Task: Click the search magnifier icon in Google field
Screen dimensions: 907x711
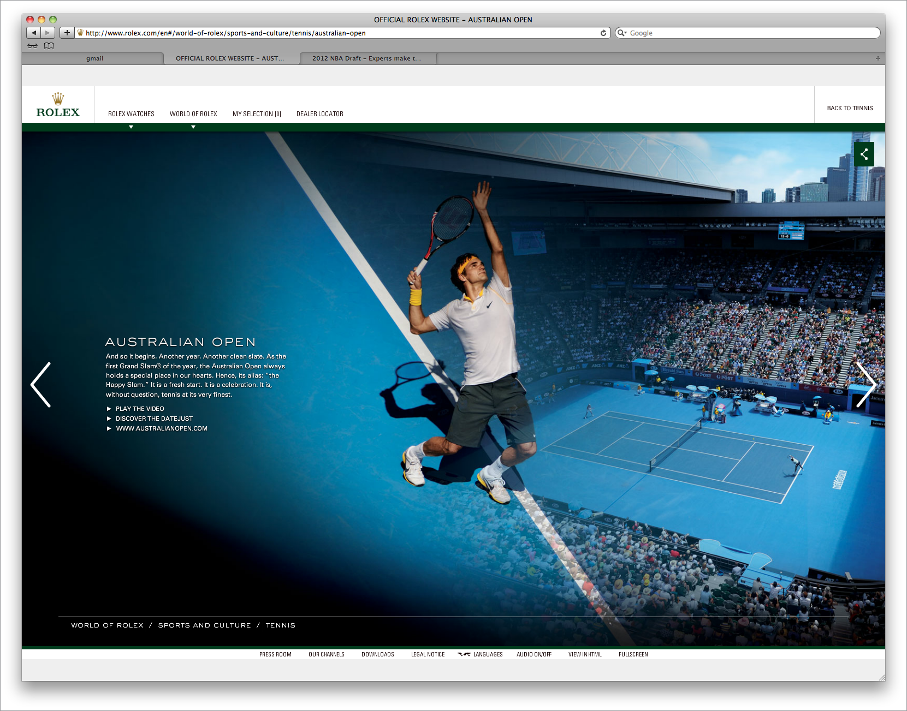Action: point(621,33)
